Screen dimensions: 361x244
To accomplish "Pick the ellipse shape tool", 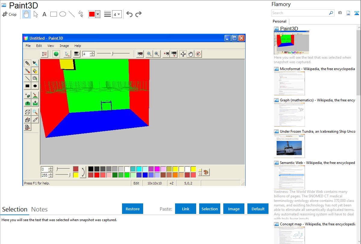I will click(x=63, y=14).
